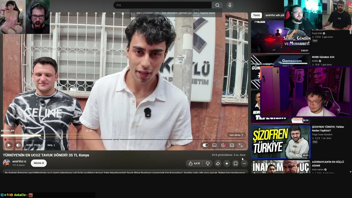Click the sidebar scrollbar down arrow
The height and width of the screenshot is (198, 352).
pyautogui.click(x=350, y=172)
